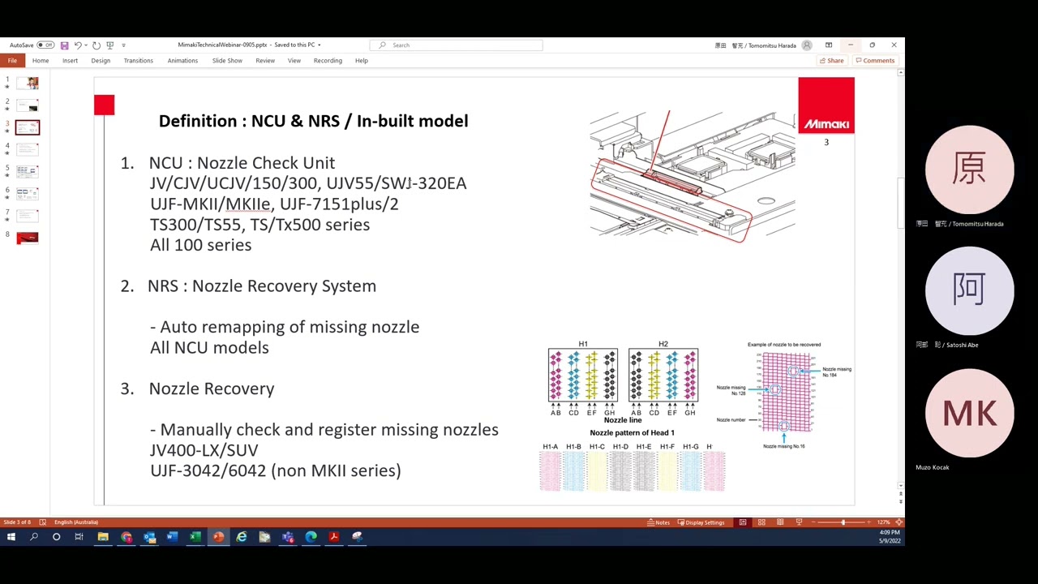Open the Recording tab
Image resolution: width=1038 pixels, height=584 pixels.
(328, 61)
